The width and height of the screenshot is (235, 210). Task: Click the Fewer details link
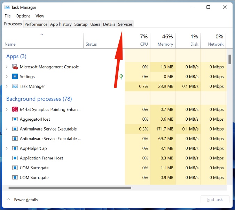[x=26, y=200]
